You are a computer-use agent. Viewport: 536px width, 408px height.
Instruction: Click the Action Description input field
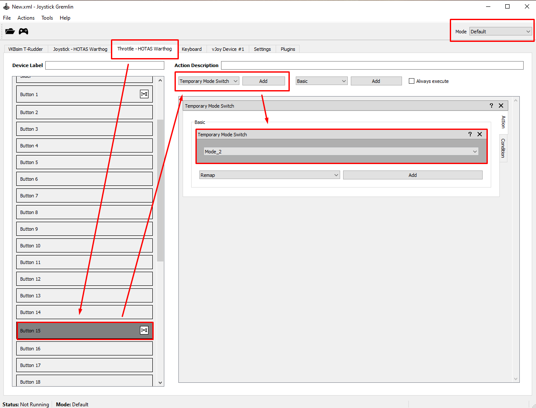pyautogui.click(x=372, y=65)
